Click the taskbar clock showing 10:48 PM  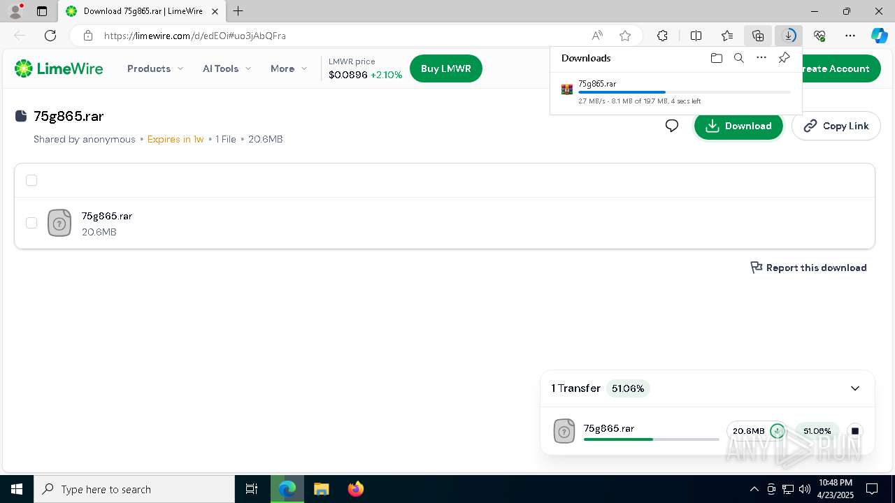tap(835, 489)
